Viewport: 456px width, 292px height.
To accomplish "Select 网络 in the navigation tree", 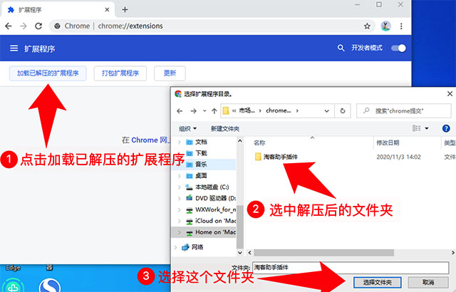I will click(x=197, y=247).
